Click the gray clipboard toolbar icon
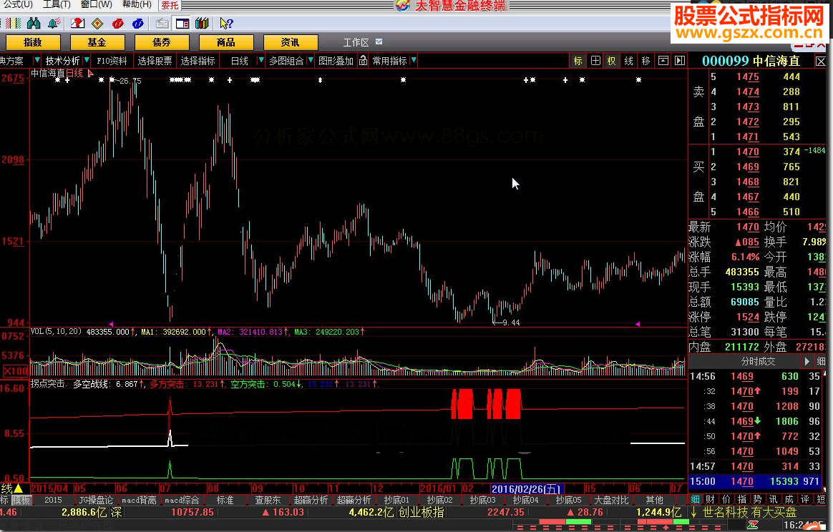 [162, 24]
